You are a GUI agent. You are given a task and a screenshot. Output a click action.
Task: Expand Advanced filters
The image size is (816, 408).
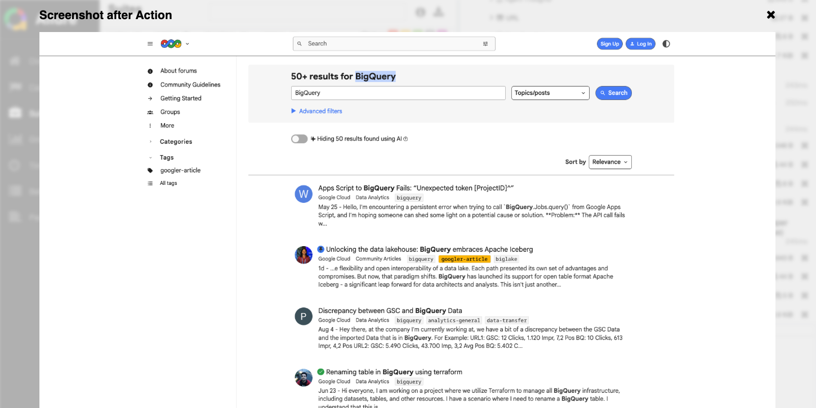pyautogui.click(x=316, y=111)
